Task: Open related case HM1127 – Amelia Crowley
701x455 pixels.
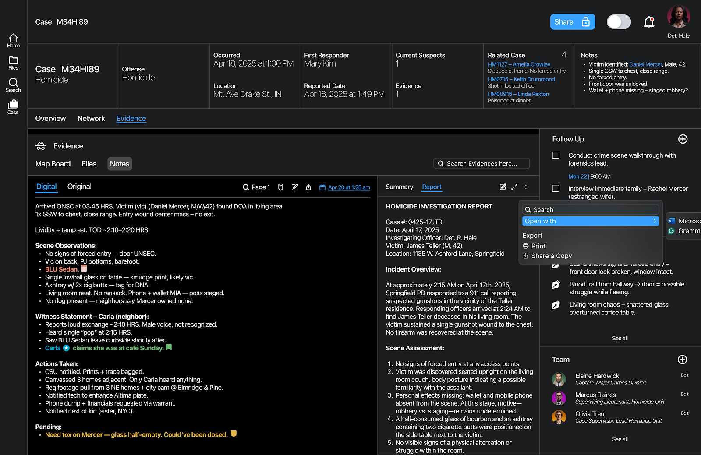Action: click(519, 64)
